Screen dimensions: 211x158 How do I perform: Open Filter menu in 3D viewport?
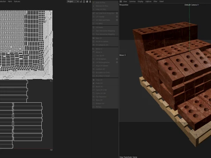coord(155,1)
